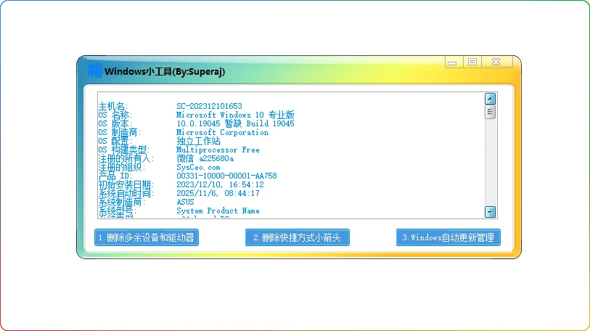
Task: Click the scroll down arrow in info panel
Action: pyautogui.click(x=490, y=211)
